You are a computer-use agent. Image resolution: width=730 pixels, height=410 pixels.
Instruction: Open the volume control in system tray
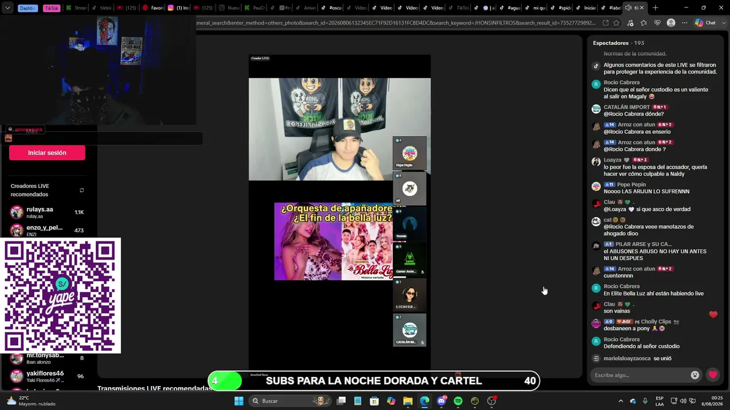pos(683,401)
